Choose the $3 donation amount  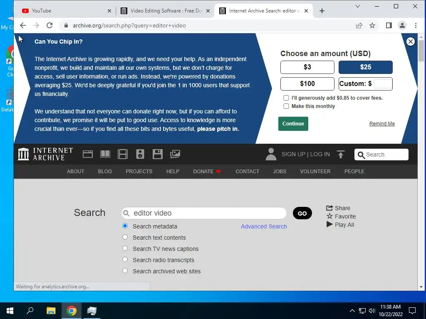pos(307,67)
